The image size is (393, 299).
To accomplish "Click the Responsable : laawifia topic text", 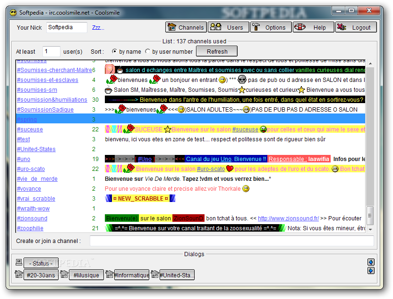I will pyautogui.click(x=299, y=159).
